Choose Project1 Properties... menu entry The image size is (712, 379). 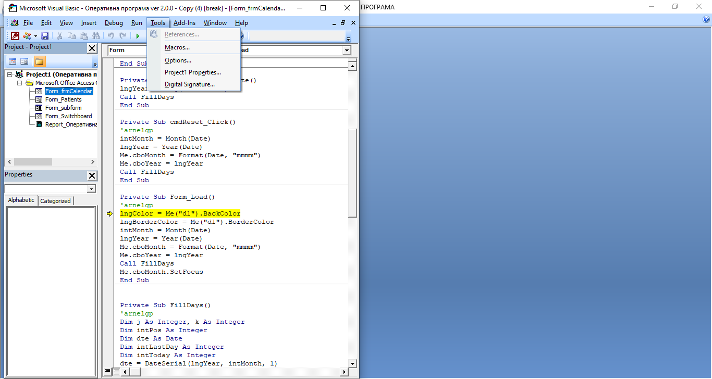(194, 72)
